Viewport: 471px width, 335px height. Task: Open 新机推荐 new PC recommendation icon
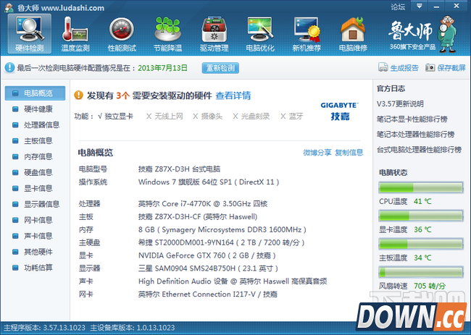point(307,34)
